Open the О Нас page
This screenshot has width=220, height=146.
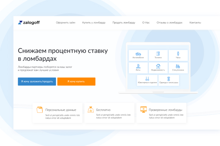pyautogui.click(x=146, y=23)
